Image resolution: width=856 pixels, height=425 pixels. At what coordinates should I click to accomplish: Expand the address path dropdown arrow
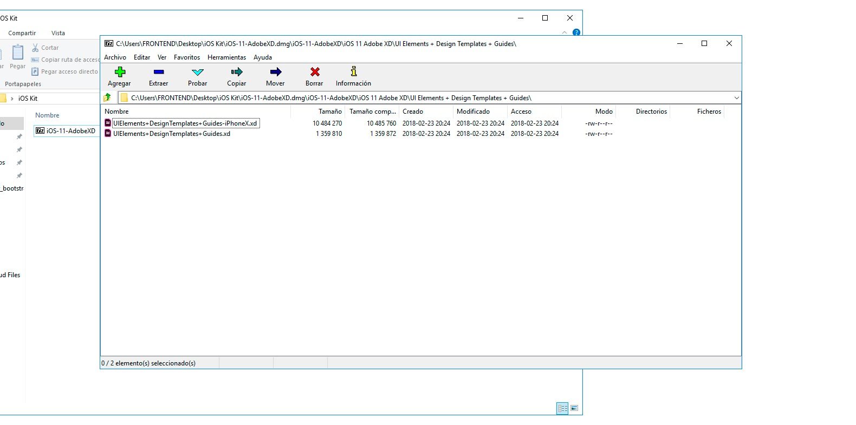coord(736,98)
